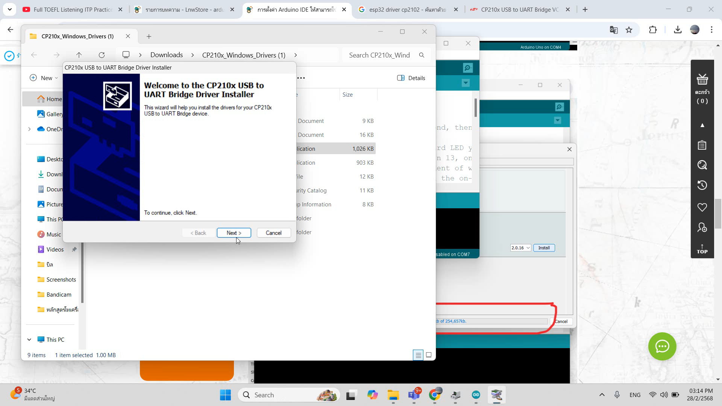Open Microsoft Teams from taskbar

click(414, 395)
